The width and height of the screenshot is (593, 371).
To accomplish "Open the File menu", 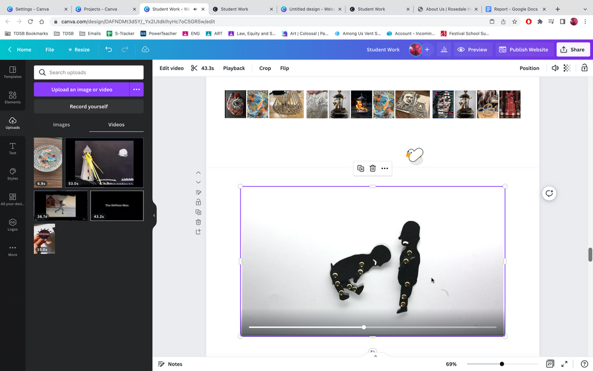I will click(x=49, y=49).
